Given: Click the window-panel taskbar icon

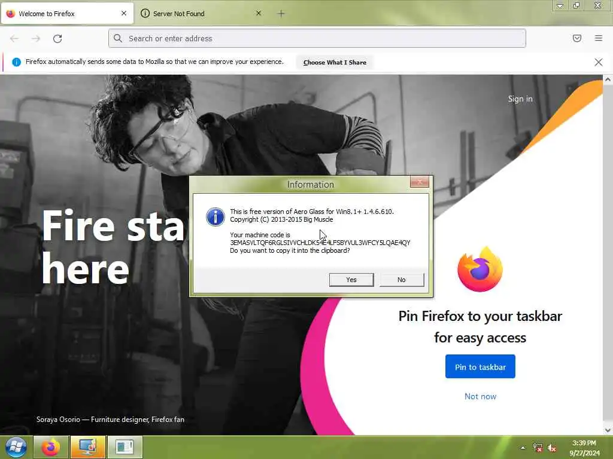Looking at the screenshot, I should point(125,447).
